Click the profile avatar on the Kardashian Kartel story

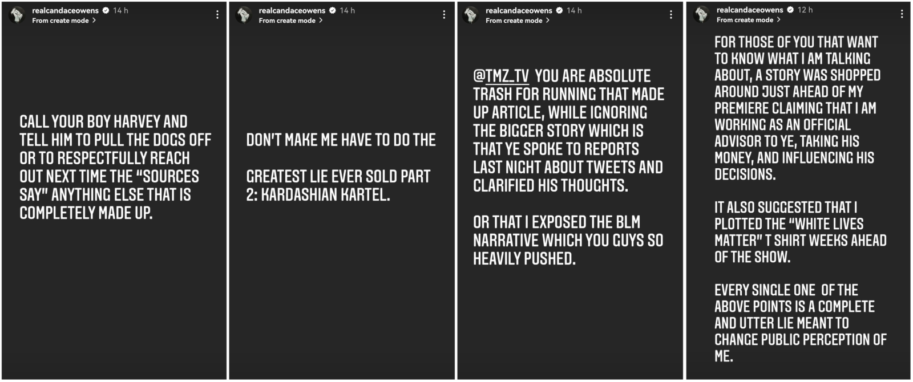(244, 15)
